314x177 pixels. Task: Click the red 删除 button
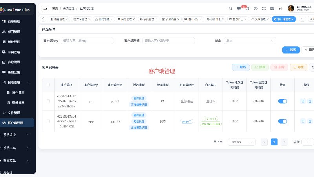point(279,67)
